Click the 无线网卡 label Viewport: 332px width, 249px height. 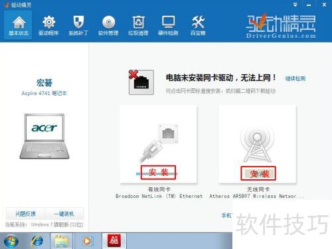point(258,189)
